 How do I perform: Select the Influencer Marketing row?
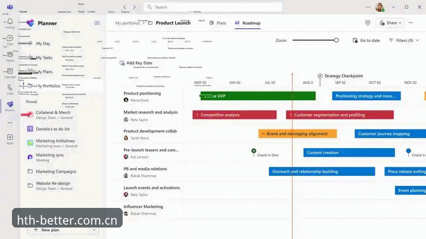tap(143, 206)
